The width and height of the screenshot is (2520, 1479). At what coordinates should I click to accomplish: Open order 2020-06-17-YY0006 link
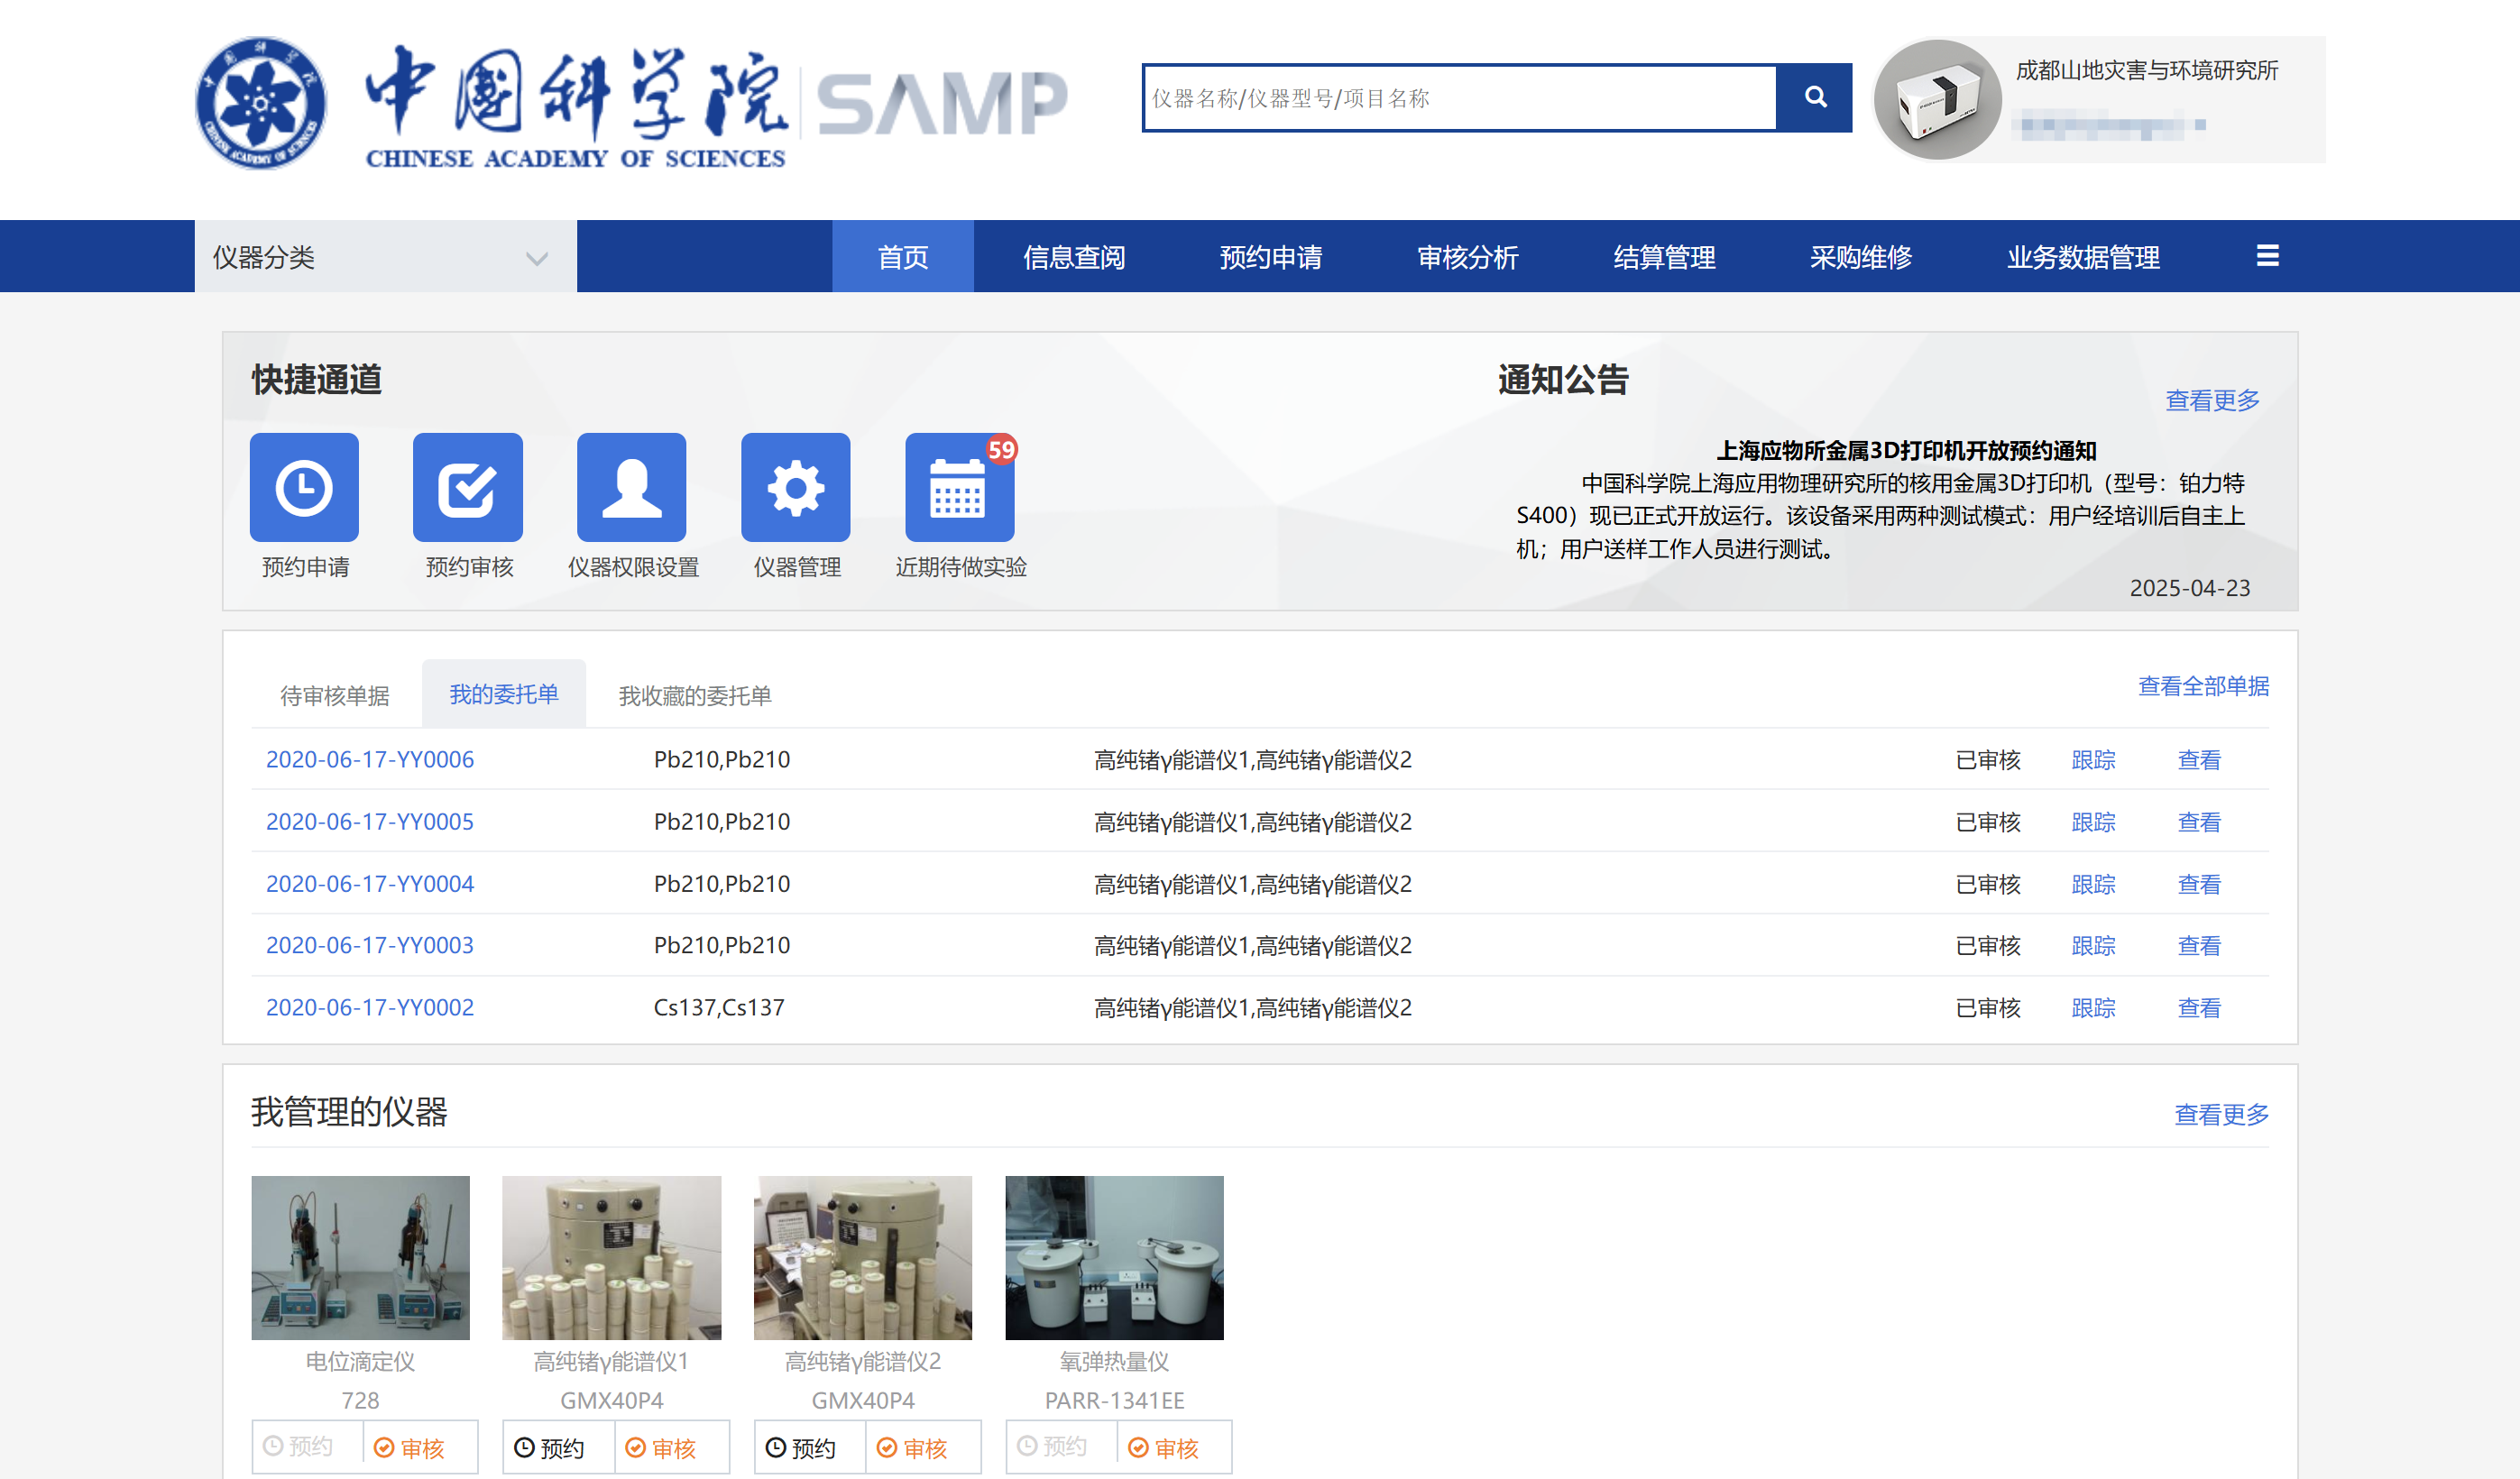[x=369, y=759]
